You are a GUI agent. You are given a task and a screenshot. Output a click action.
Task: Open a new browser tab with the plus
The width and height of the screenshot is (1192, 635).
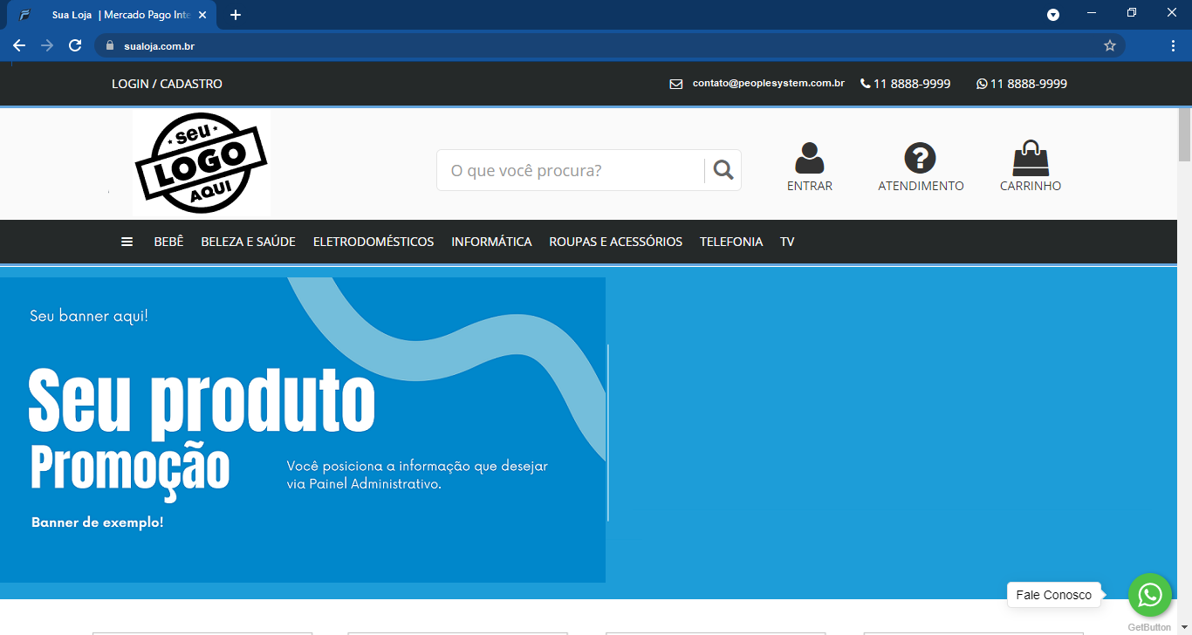point(235,14)
